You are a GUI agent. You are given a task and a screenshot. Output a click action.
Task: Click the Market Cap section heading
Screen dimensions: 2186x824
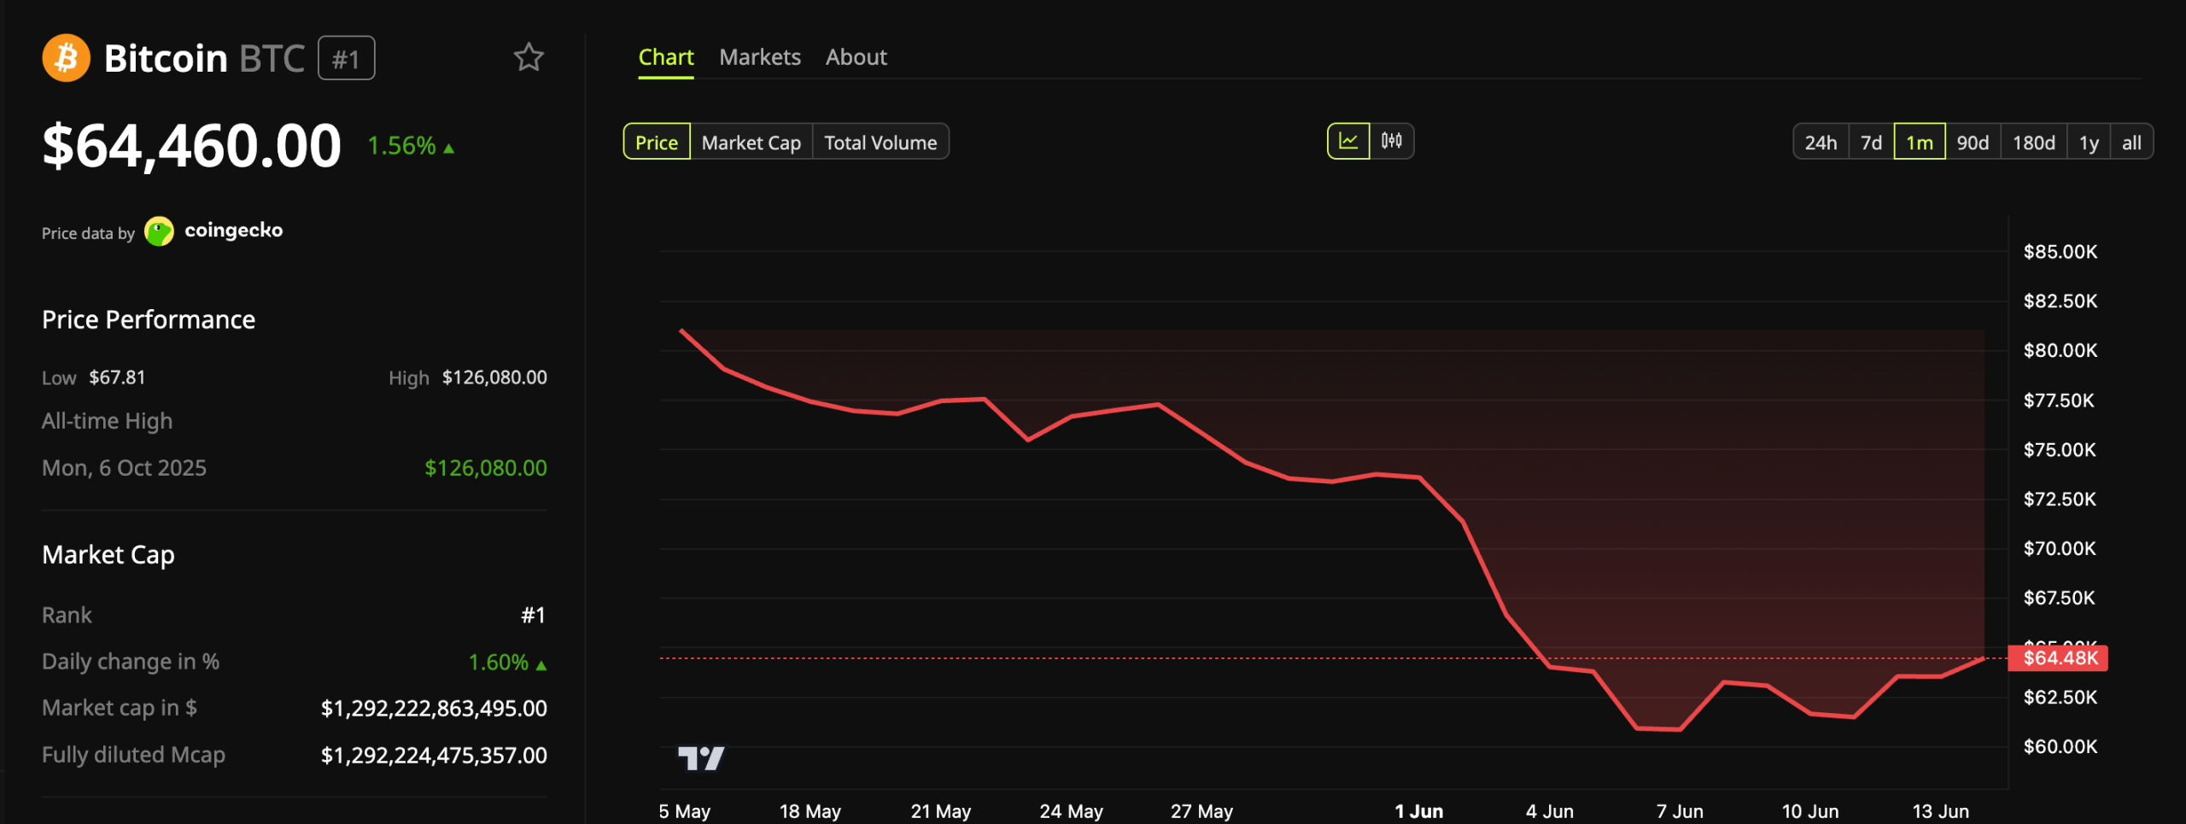tap(108, 555)
